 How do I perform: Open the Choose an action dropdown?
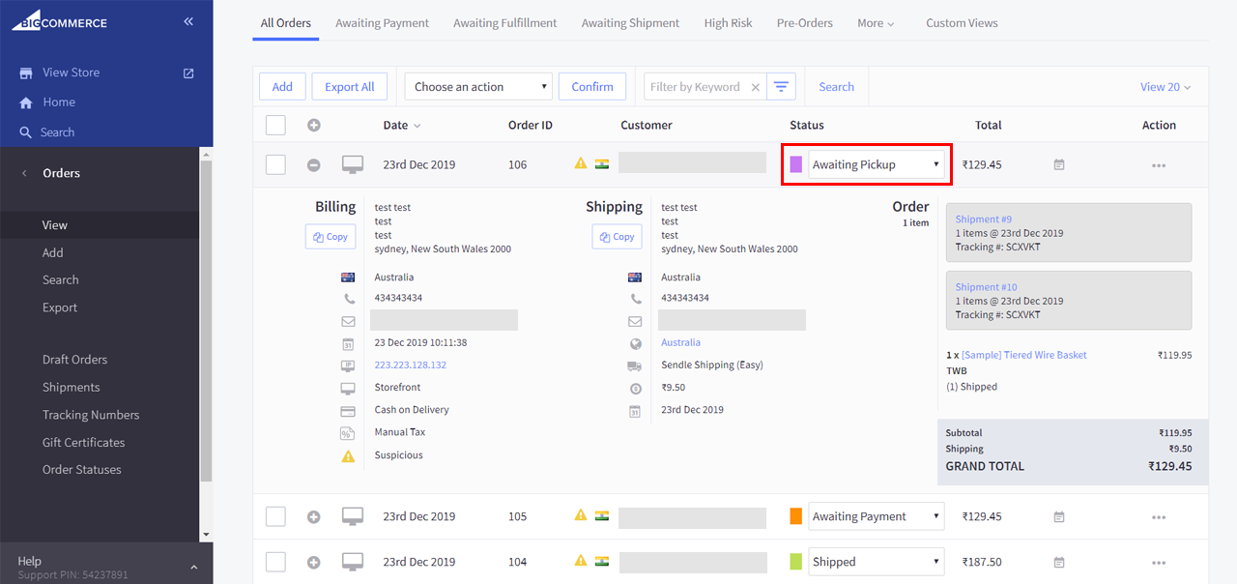478,87
